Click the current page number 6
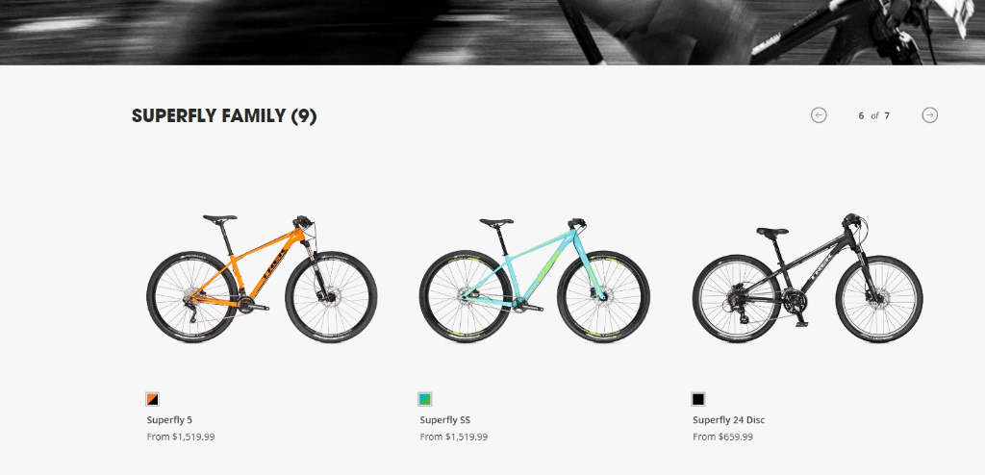Image resolution: width=985 pixels, height=475 pixels. [x=861, y=115]
